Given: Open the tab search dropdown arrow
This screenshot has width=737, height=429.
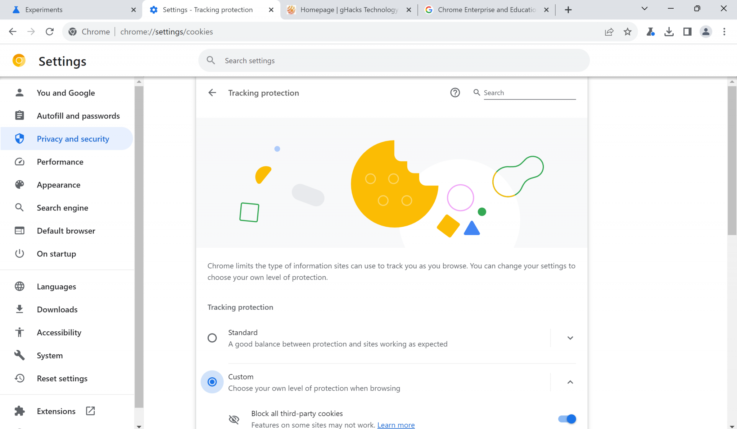Looking at the screenshot, I should pyautogui.click(x=644, y=9).
